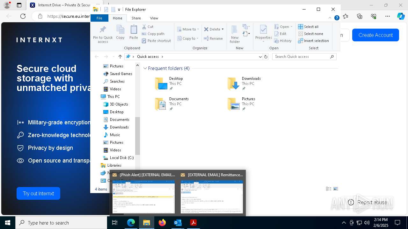This screenshot has width=408, height=229.
Task: Expand the address bar history dropdown
Action: click(x=260, y=57)
